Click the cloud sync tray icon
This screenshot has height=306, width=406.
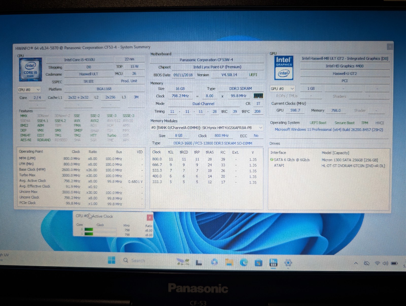click(x=367, y=263)
